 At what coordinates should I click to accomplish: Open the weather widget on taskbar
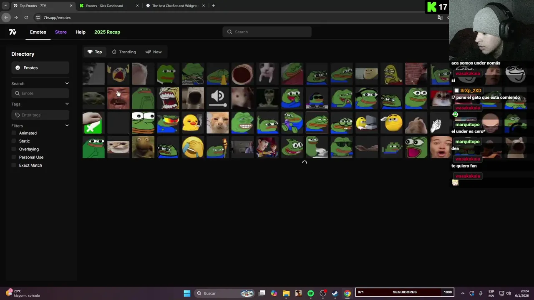[23, 293]
